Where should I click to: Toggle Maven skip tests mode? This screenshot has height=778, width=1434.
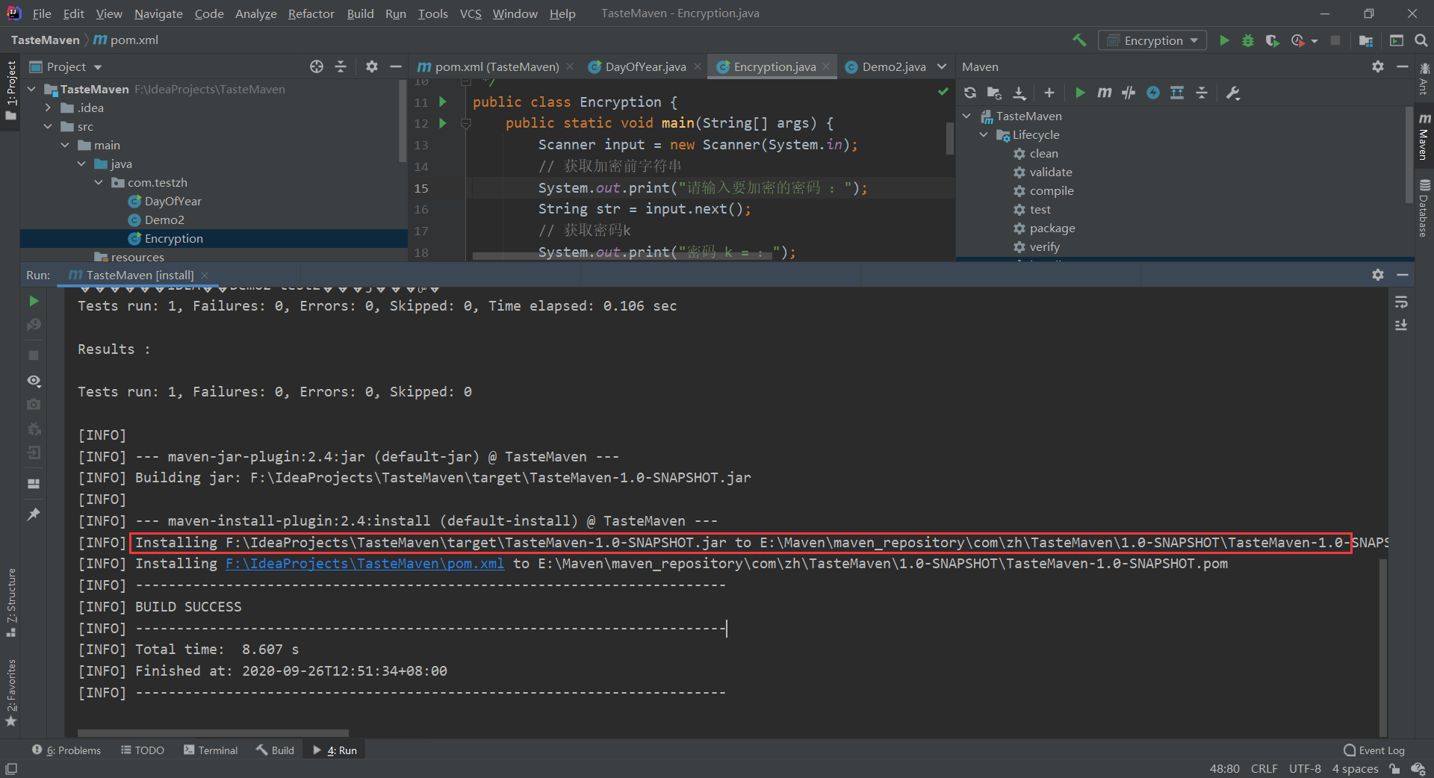(x=1153, y=93)
